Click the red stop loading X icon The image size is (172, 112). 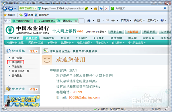click(x=106, y=8)
